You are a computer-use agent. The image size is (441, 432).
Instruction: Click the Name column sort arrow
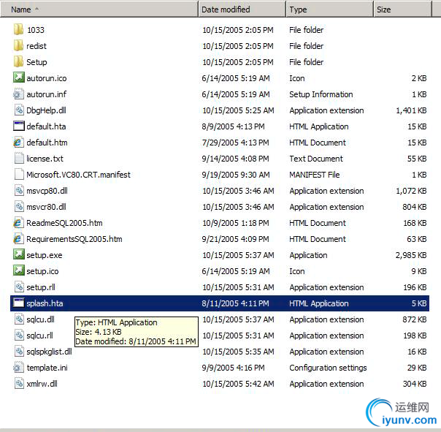pyautogui.click(x=37, y=9)
